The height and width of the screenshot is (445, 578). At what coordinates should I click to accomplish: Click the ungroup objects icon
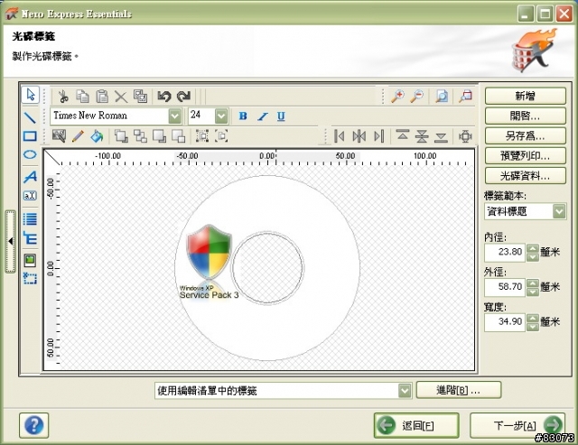coord(221,136)
